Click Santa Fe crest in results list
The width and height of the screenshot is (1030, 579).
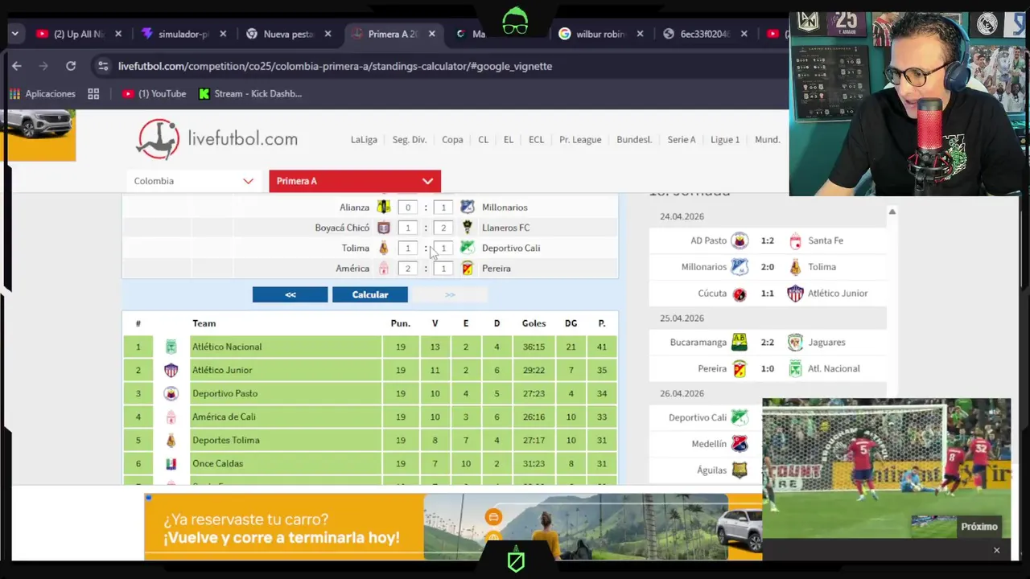pyautogui.click(x=795, y=240)
